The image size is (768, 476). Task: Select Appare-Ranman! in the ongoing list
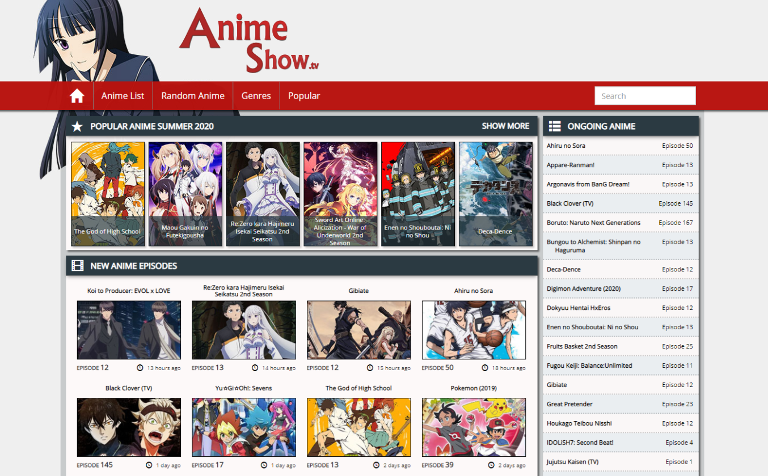click(571, 165)
